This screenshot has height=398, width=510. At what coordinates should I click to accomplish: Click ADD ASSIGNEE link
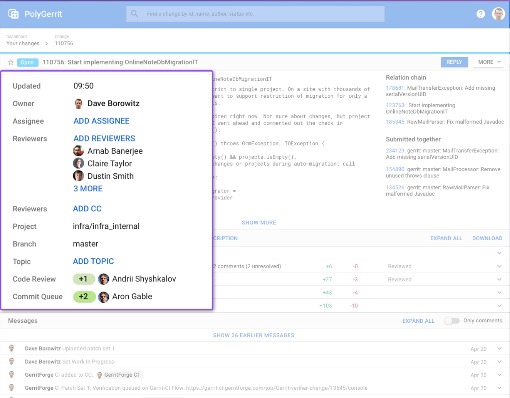[x=101, y=121]
